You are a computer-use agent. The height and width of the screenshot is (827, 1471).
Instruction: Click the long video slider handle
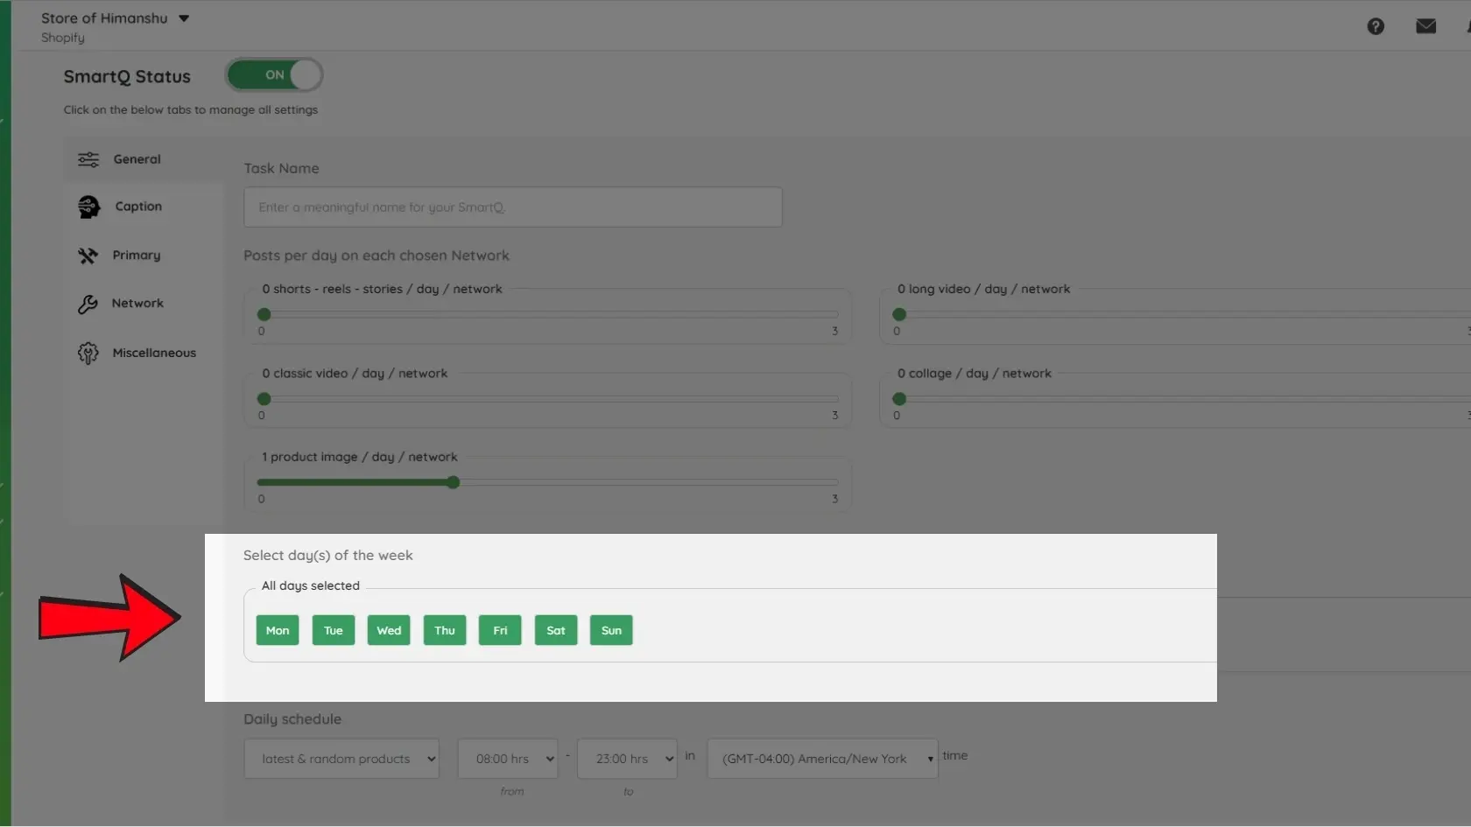click(x=899, y=314)
